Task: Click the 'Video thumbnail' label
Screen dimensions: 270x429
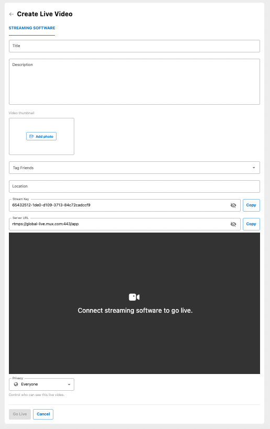Action: coord(21,113)
